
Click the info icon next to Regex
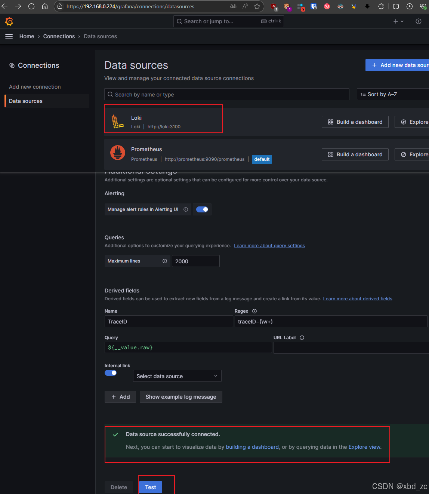coord(254,311)
